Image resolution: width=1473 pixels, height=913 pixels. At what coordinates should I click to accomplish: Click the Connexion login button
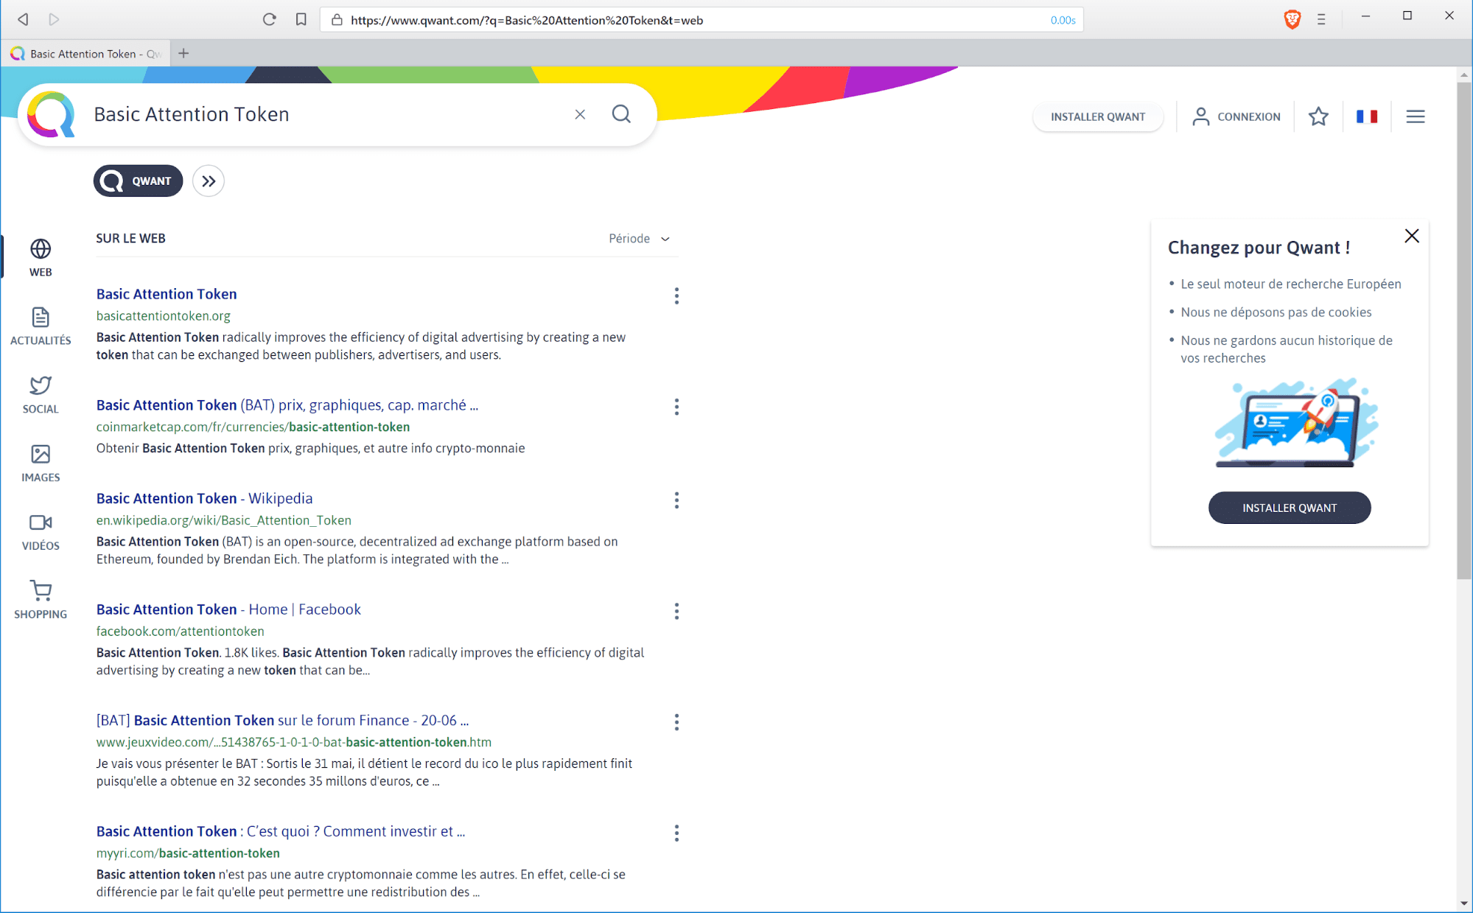click(x=1236, y=116)
